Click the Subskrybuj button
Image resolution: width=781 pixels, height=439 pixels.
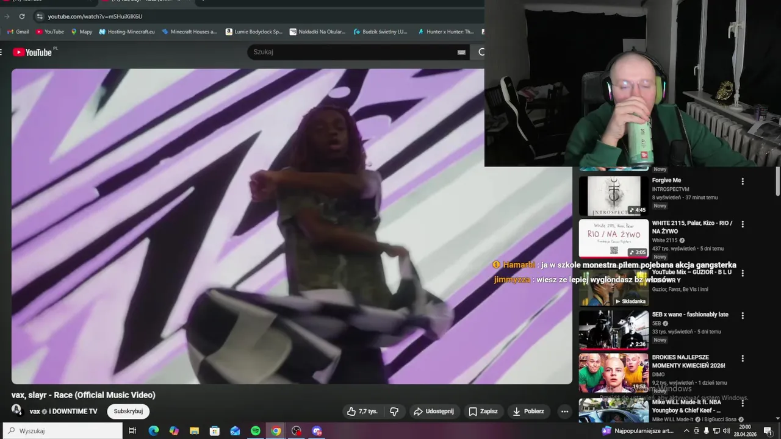click(x=128, y=412)
